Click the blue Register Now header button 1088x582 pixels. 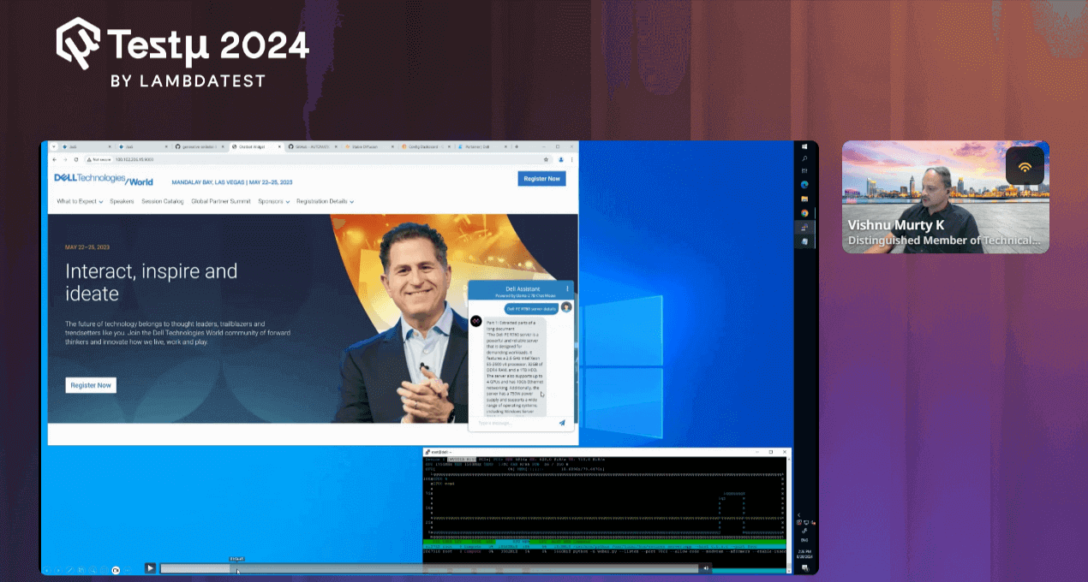[541, 179]
